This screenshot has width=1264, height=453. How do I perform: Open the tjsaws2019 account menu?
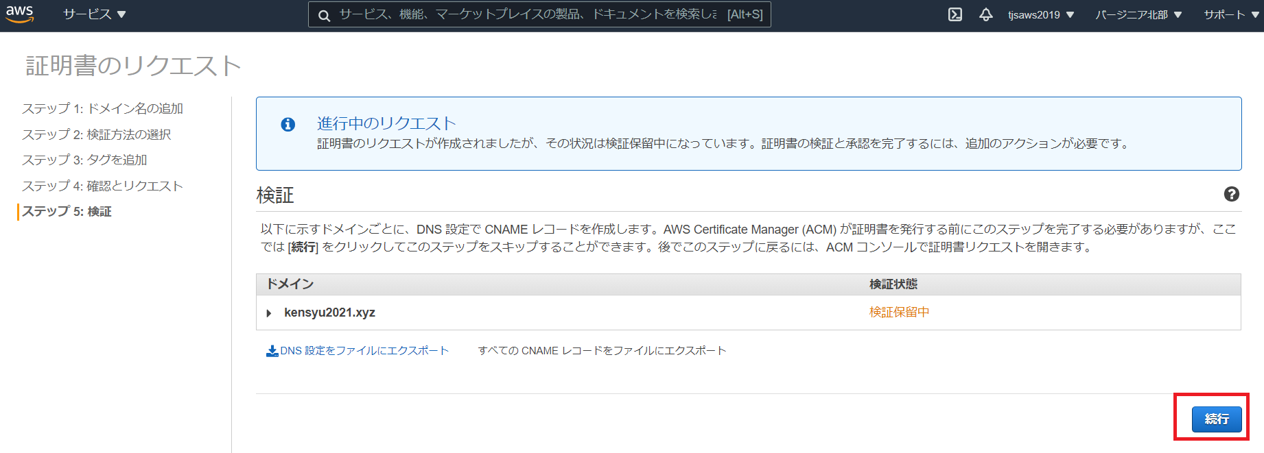pyautogui.click(x=1040, y=14)
